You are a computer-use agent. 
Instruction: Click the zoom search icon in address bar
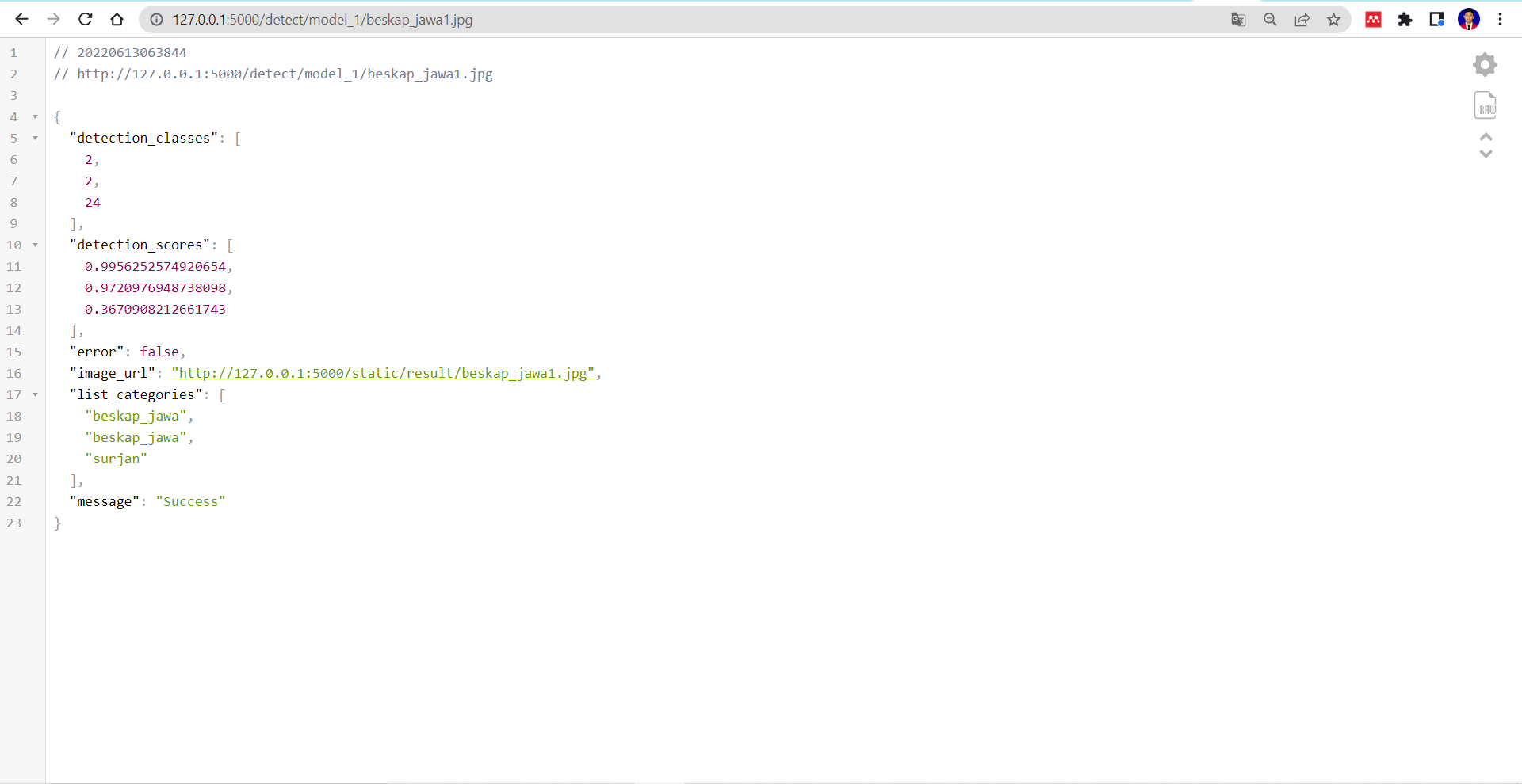[x=1270, y=19]
